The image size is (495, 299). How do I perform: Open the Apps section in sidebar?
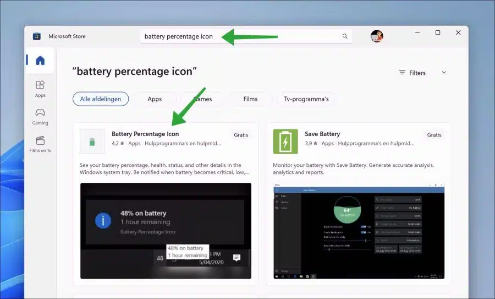(x=40, y=89)
